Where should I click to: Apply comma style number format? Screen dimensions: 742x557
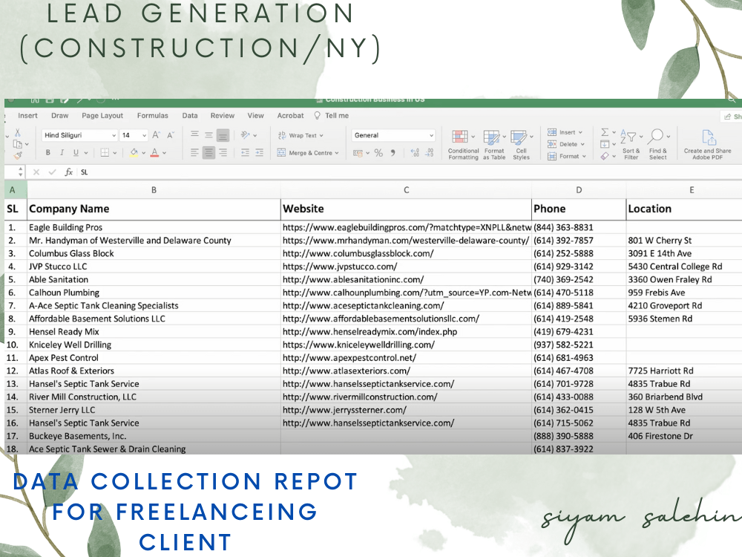[x=393, y=153]
